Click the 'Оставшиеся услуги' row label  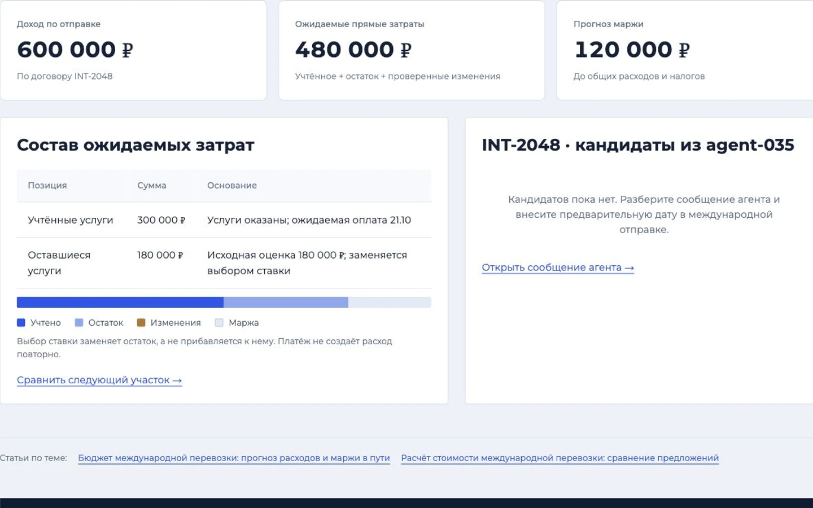59,263
